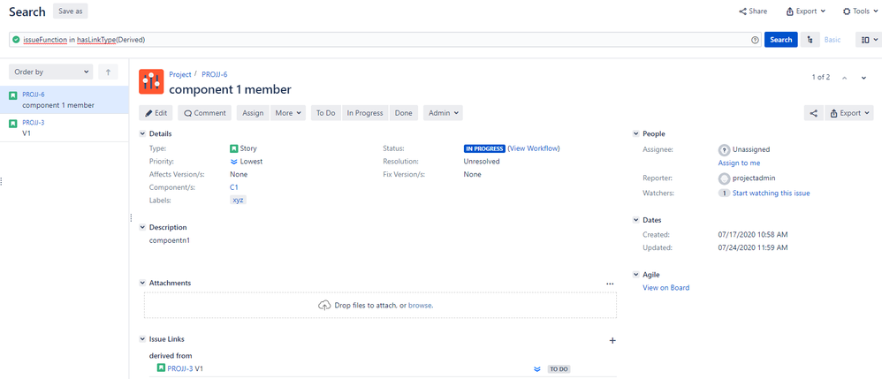Click the share icon button above People
Viewport: 882px width, 379px height.
(813, 113)
